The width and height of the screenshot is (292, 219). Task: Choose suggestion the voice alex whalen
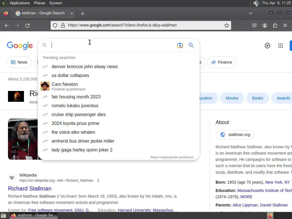119,132
